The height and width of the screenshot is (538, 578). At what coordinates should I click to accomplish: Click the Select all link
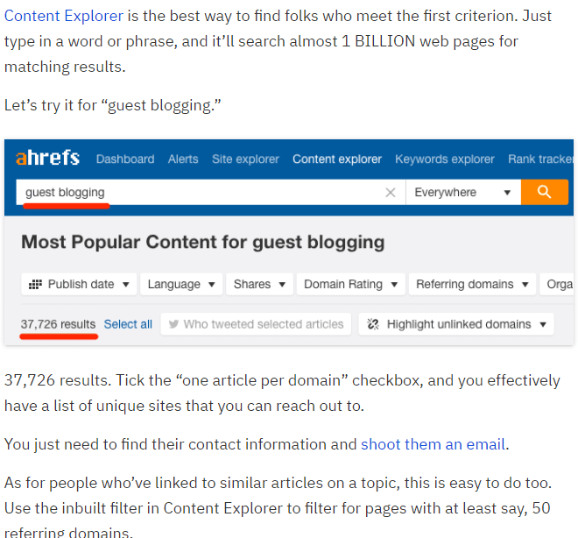128,324
